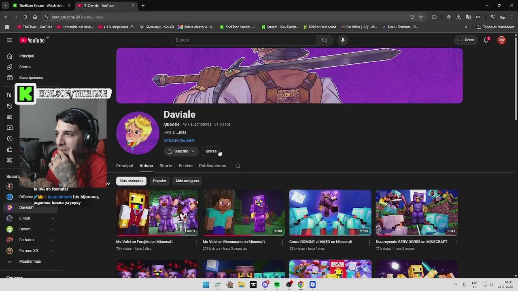Activate voice search microphone

tap(343, 40)
